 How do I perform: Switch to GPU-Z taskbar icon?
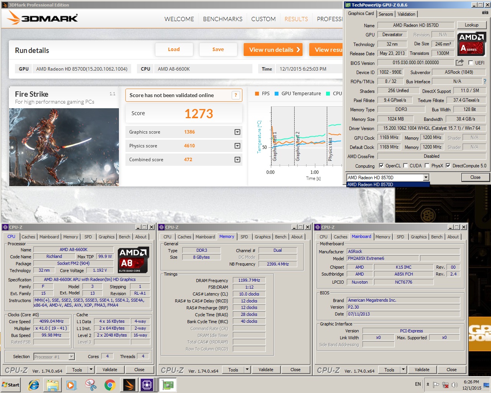pos(167,385)
